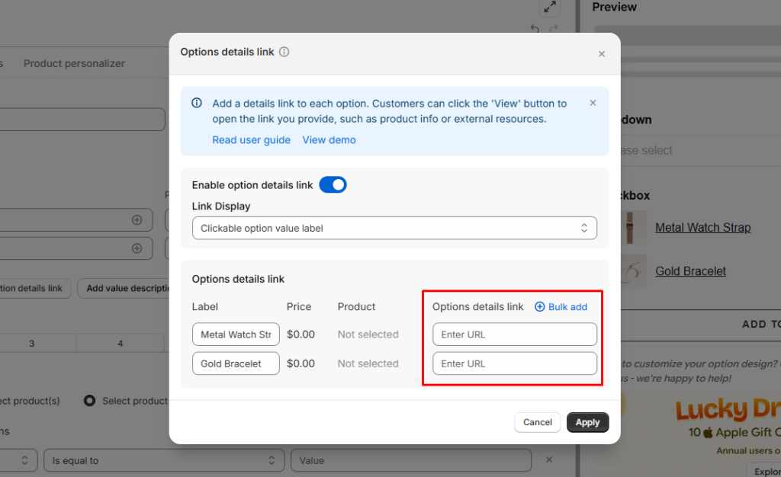Toggle Enable option details link switch
This screenshot has width=781, height=477.
333,184
